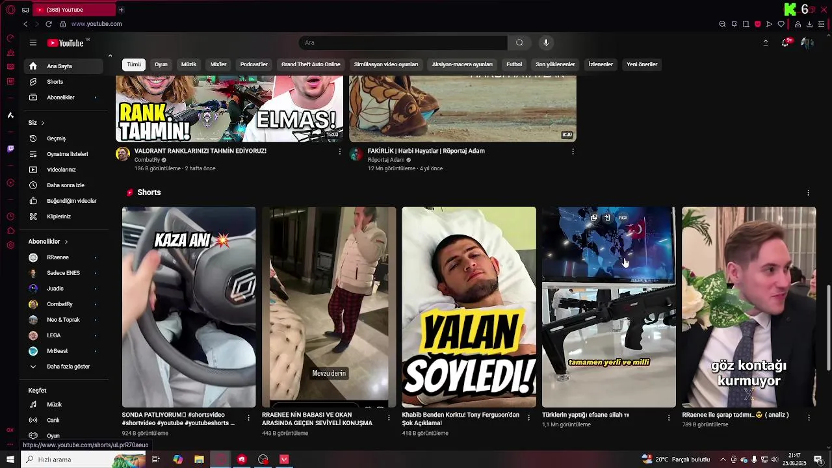Open options for Khabib Benden Korktu short
Image resolution: width=832 pixels, height=468 pixels.
pyautogui.click(x=528, y=418)
